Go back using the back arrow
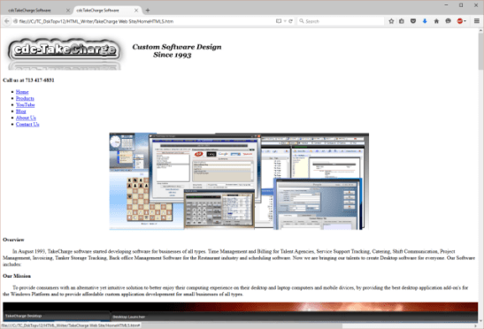The height and width of the screenshot is (329, 484). [7, 21]
